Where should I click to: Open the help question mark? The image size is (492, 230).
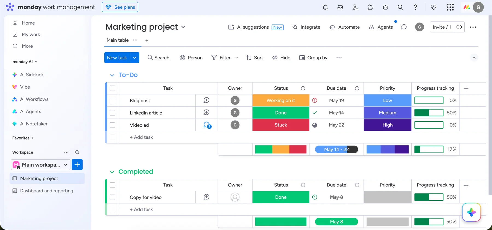pyautogui.click(x=415, y=7)
